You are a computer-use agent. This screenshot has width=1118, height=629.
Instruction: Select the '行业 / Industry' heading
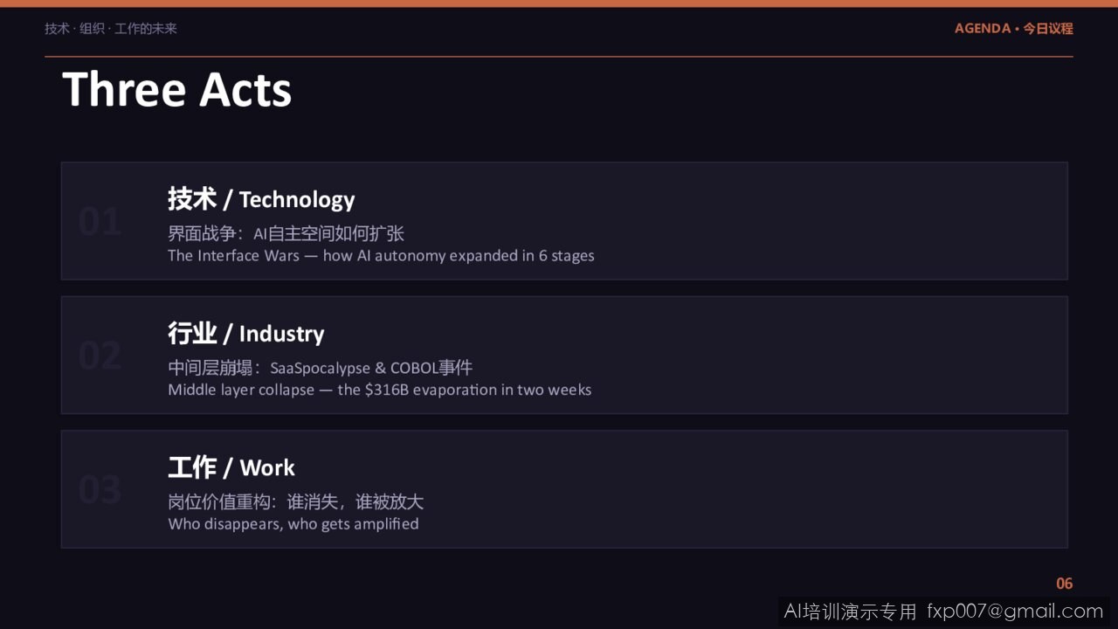coord(245,333)
